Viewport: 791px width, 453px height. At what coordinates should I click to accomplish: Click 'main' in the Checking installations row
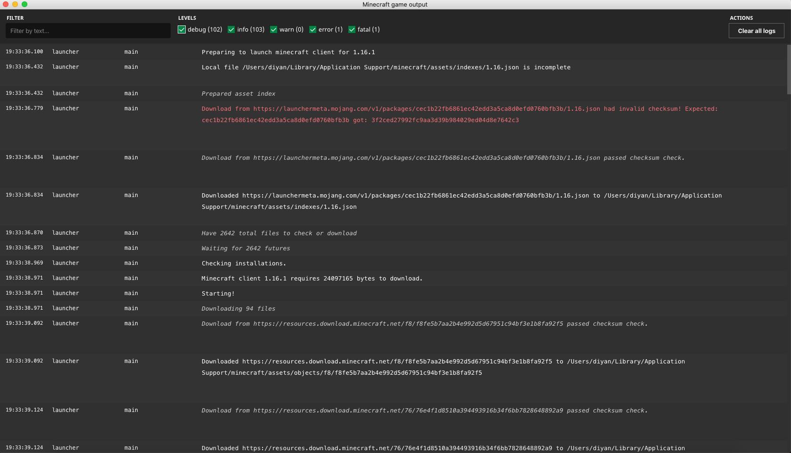131,263
